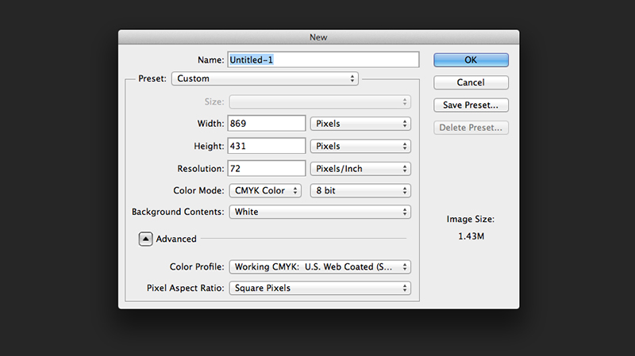Click the Delete Preset button

471,128
